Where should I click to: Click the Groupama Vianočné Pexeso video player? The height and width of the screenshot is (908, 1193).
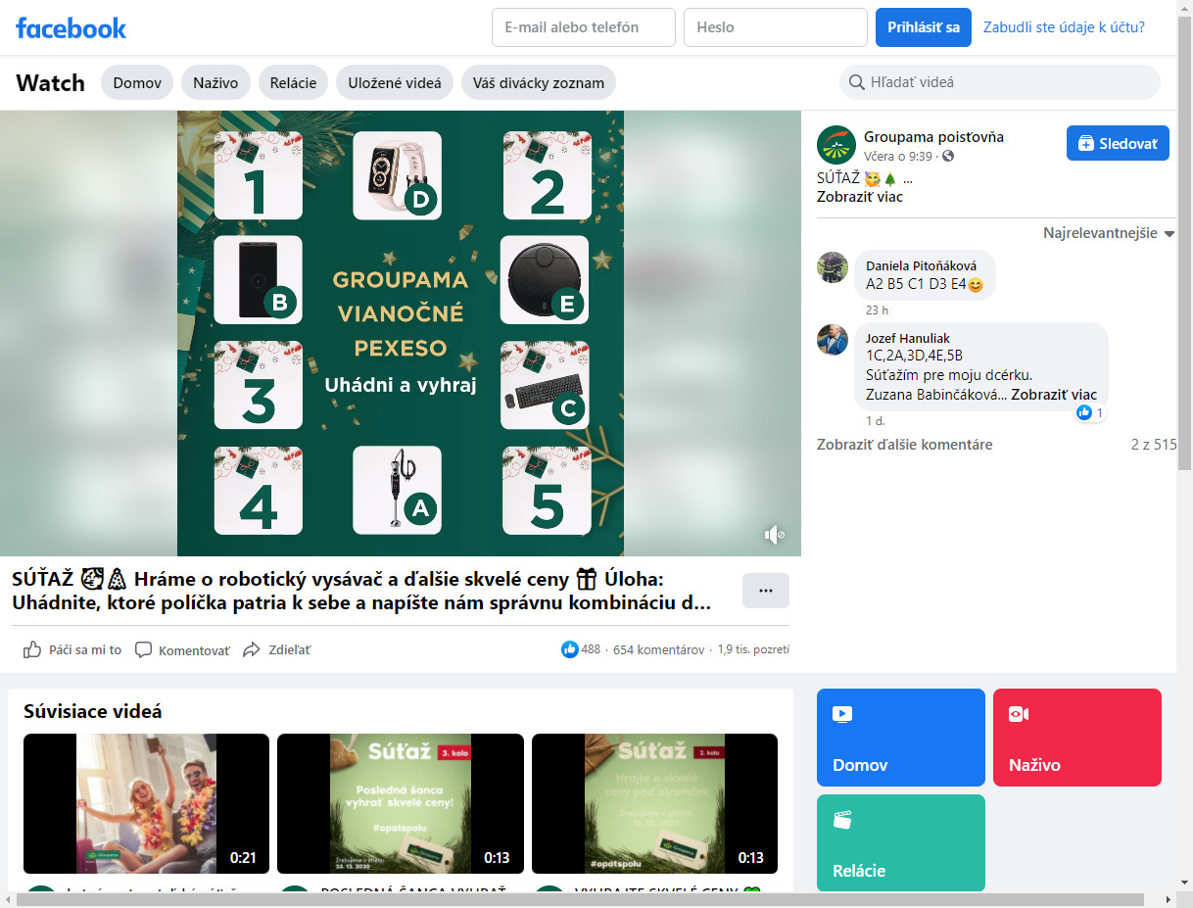(401, 333)
